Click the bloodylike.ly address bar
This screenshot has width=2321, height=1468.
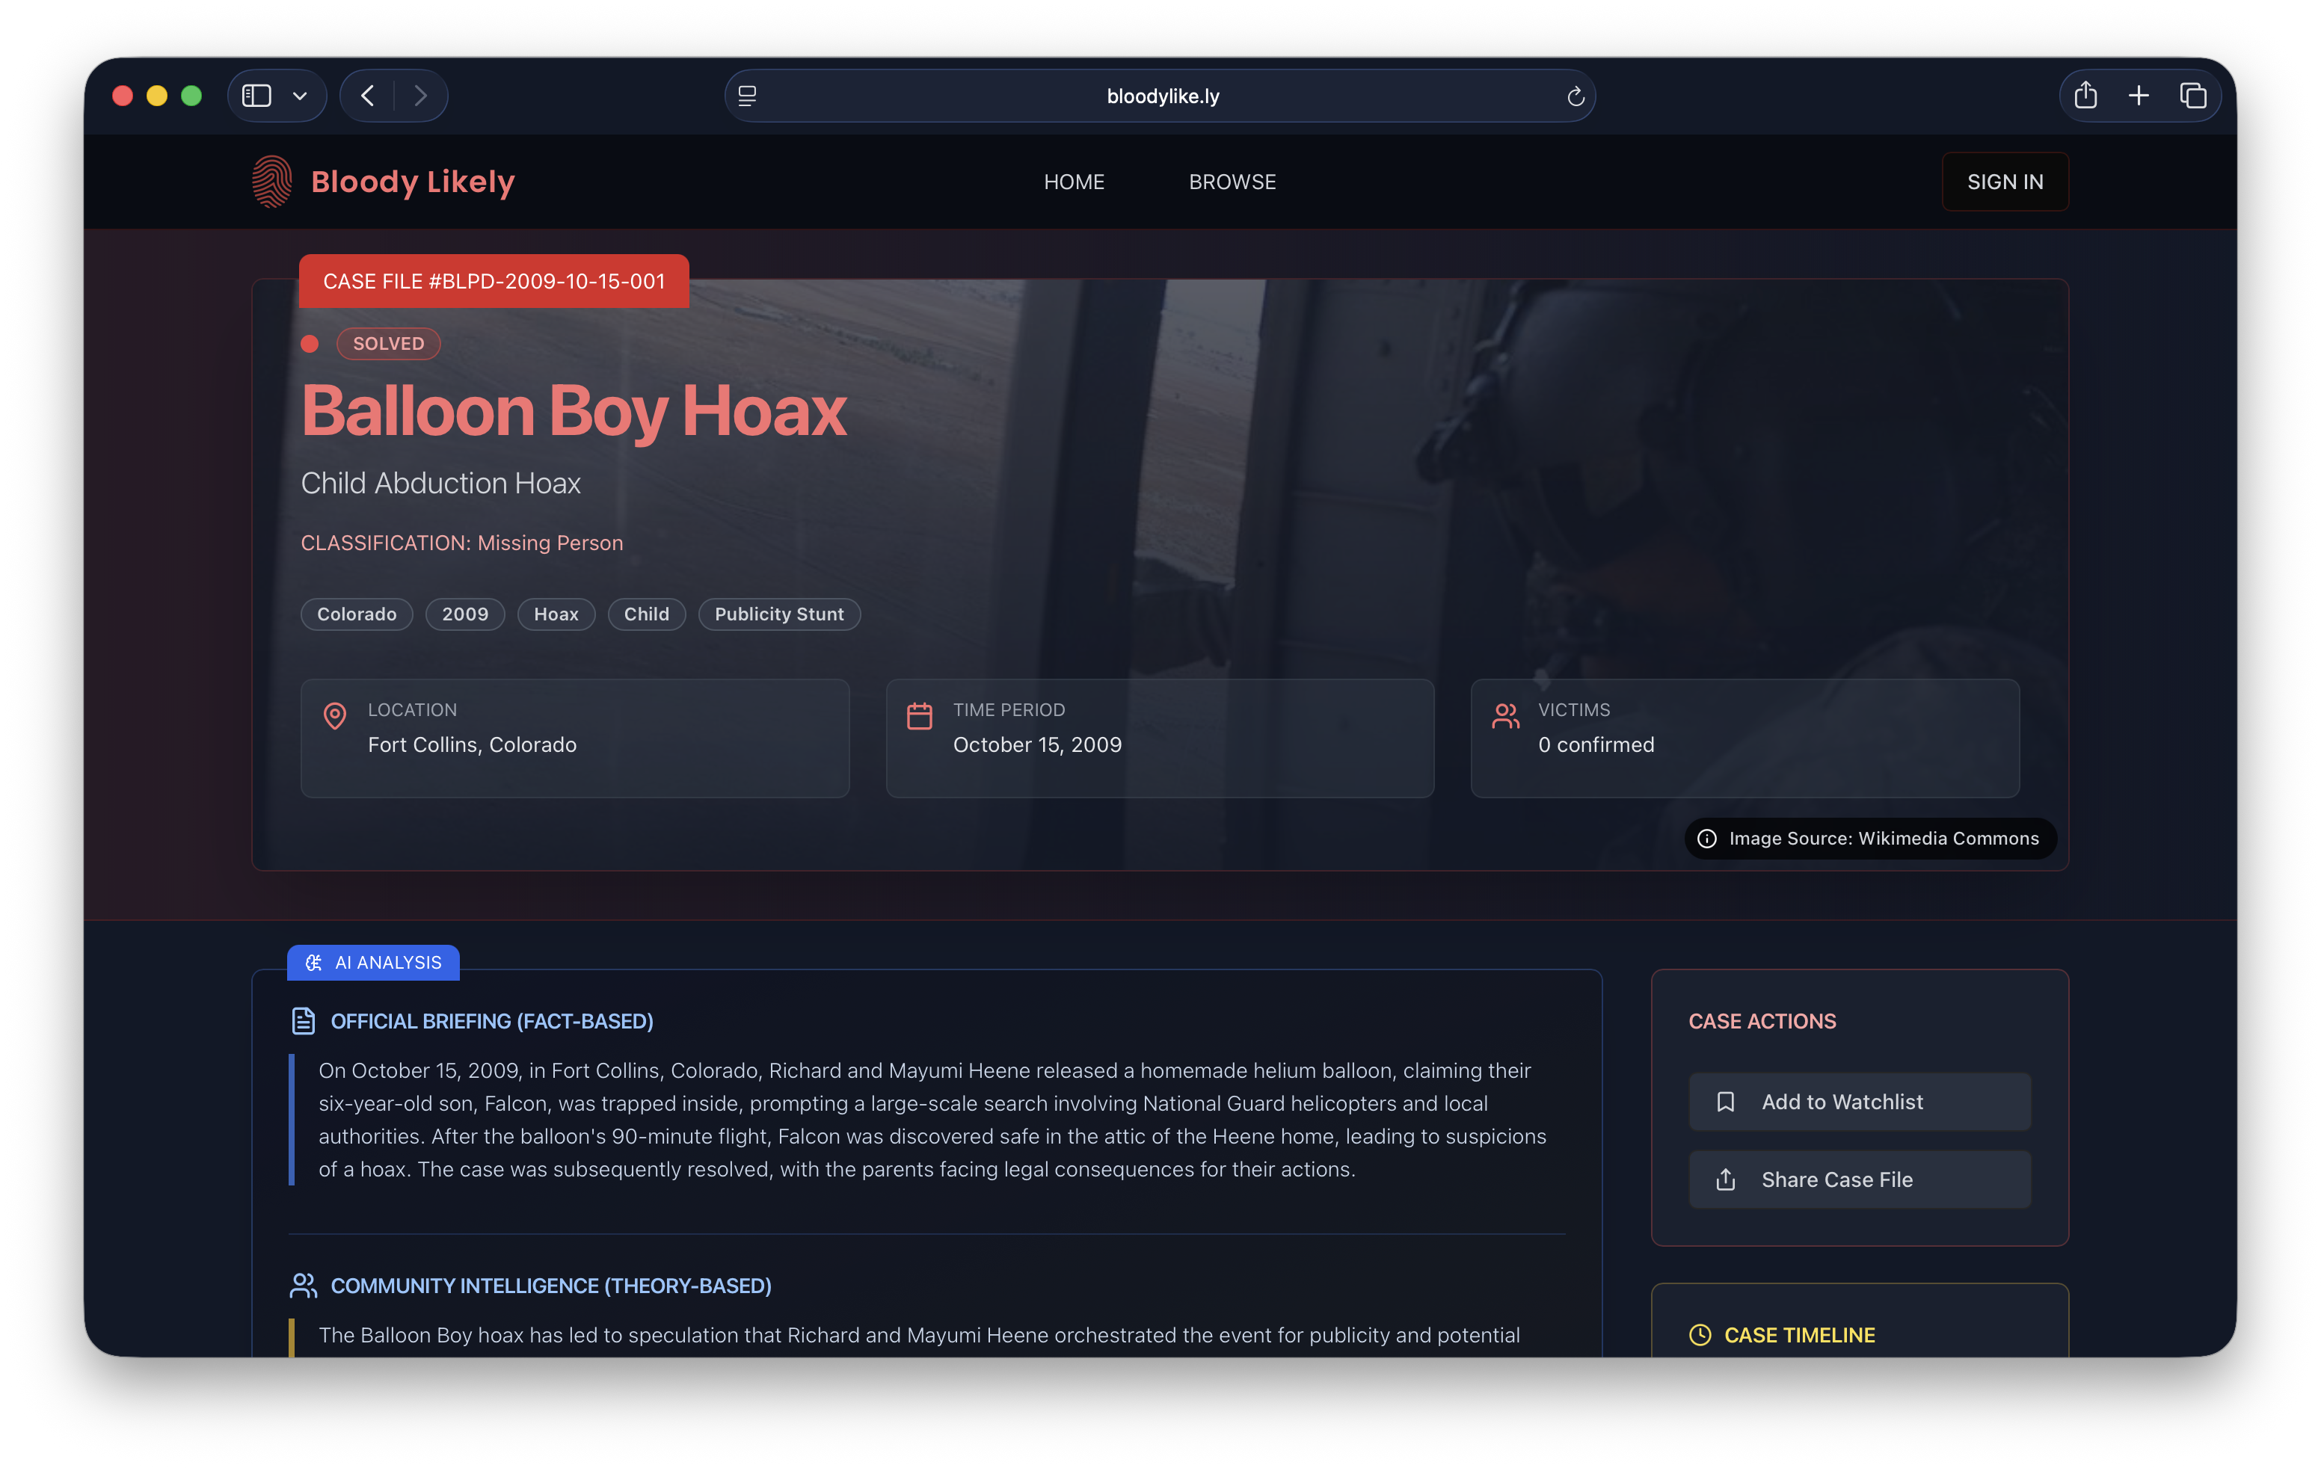coord(1163,96)
